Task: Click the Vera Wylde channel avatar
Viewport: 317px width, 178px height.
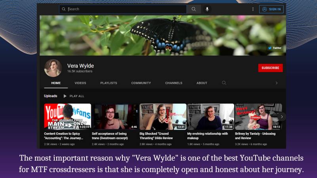Action: (53, 68)
